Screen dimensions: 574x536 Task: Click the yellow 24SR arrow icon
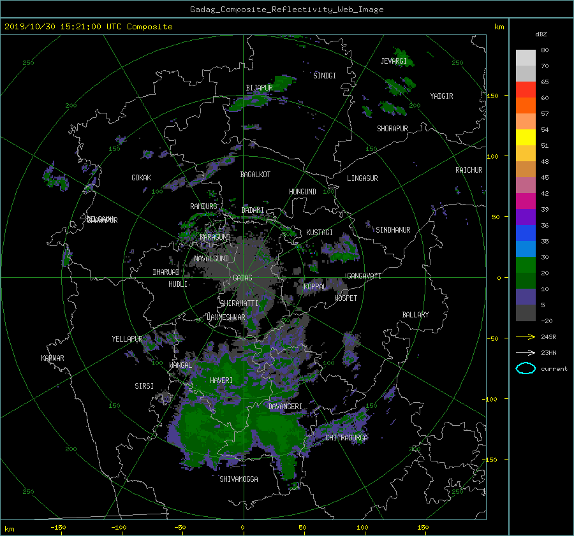tap(526, 337)
